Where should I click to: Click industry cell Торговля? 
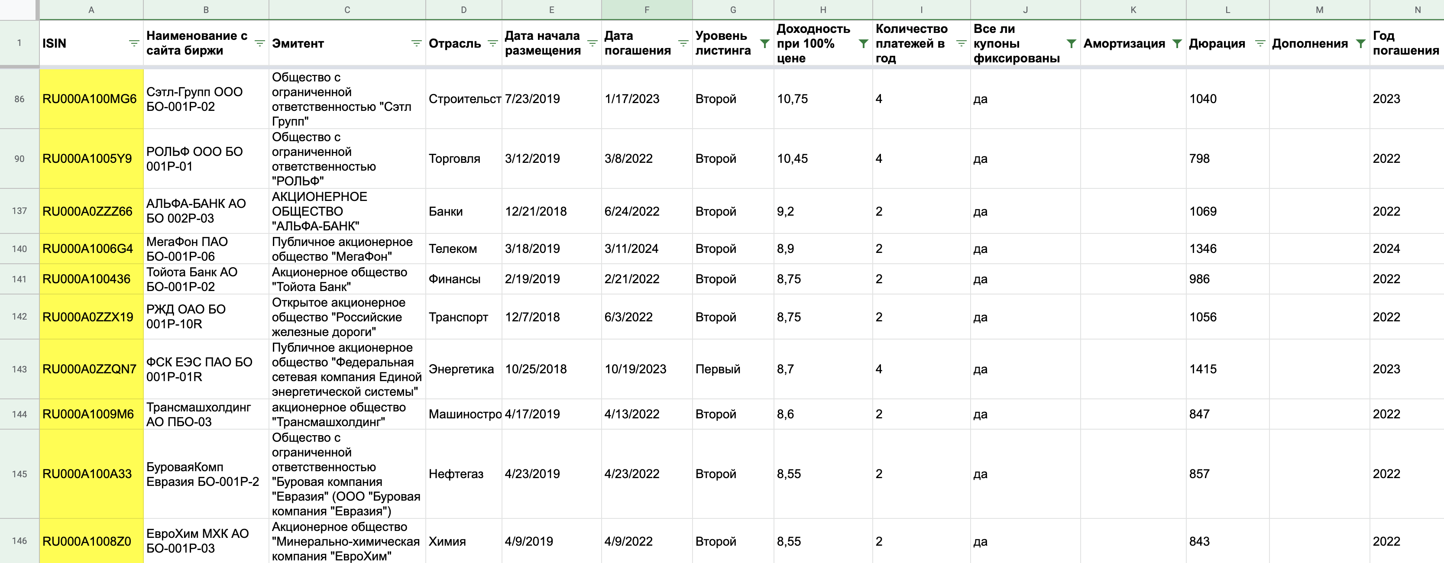tap(463, 159)
